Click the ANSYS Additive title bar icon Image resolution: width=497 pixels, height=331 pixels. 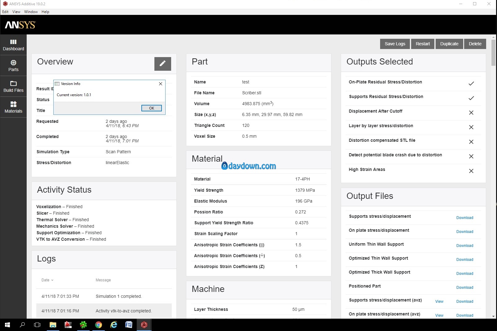[5, 4]
